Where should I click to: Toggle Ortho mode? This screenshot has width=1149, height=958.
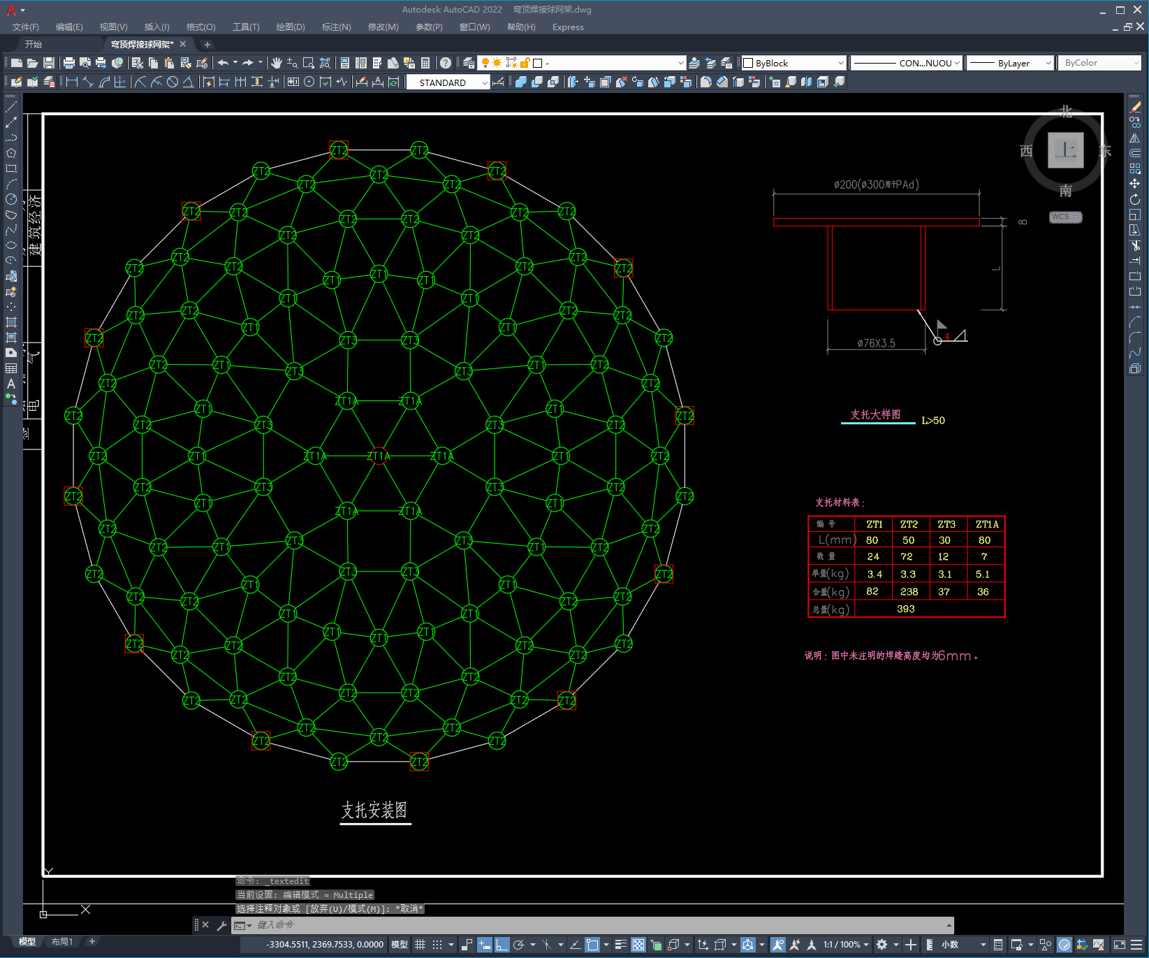502,945
